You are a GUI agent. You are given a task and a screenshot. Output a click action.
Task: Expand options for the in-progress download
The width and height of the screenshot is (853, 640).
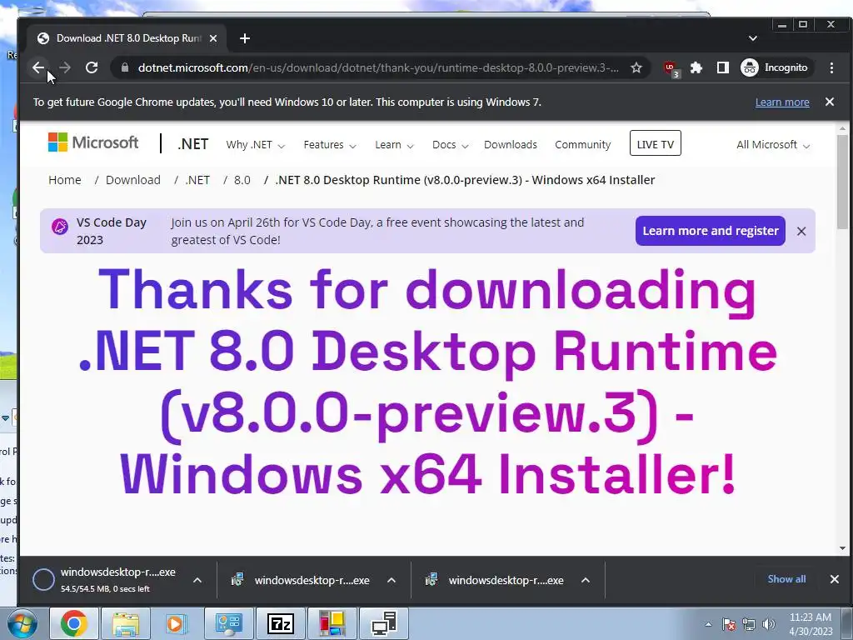coord(197,580)
